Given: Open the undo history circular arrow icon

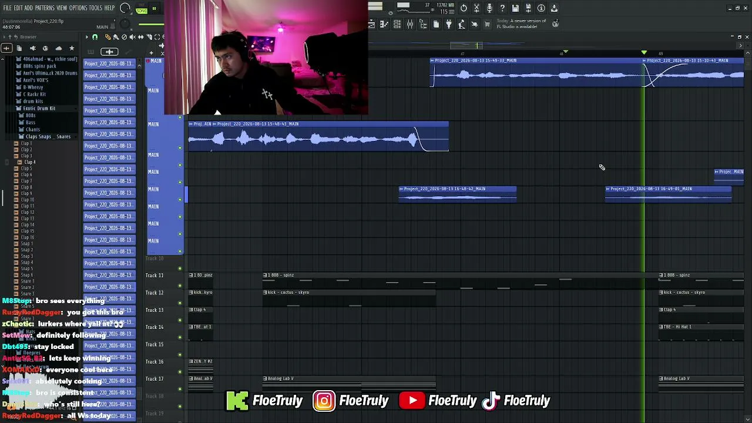Looking at the screenshot, I should pyautogui.click(x=464, y=8).
